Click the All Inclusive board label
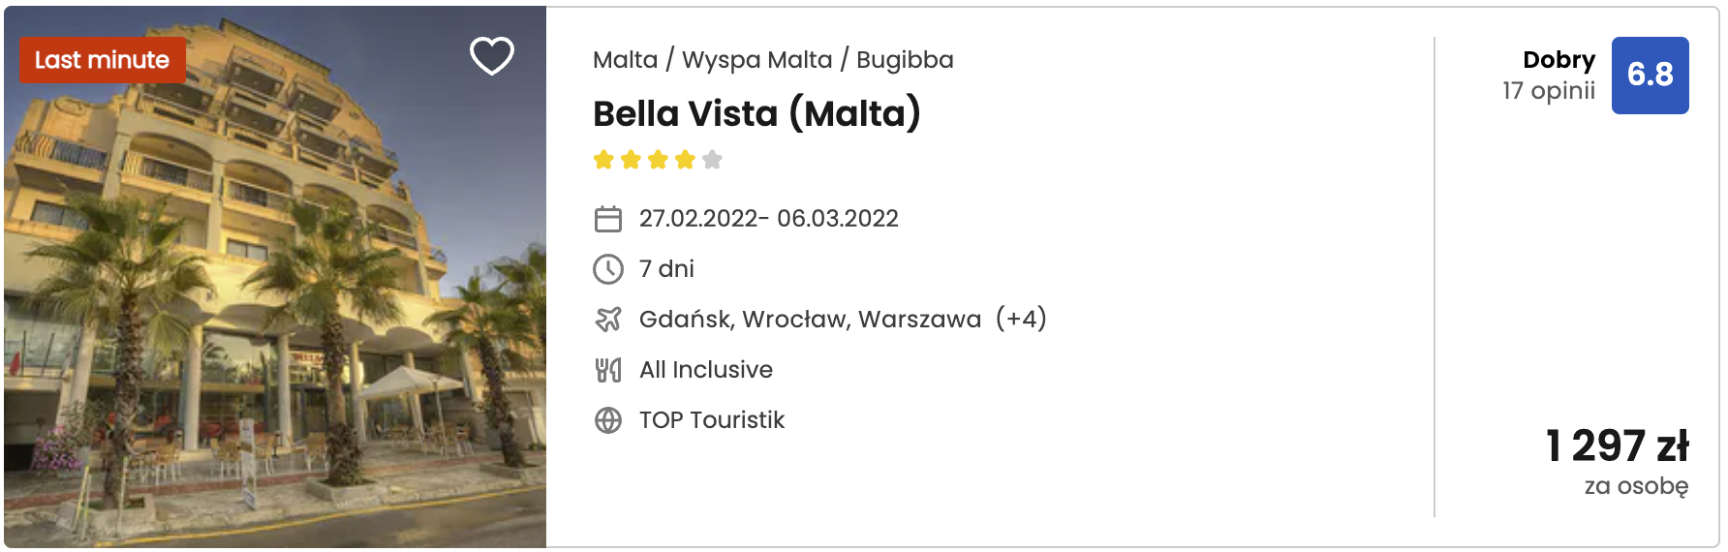 pyautogui.click(x=705, y=370)
